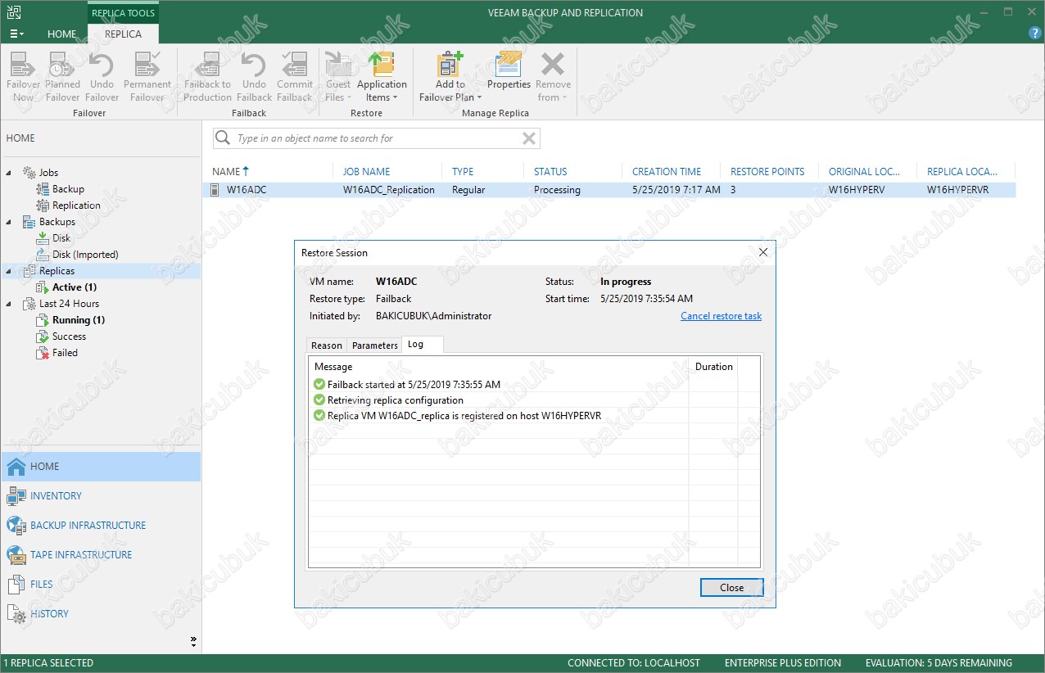Open the HISTORY navigation view
Screen dimensions: 1045x673
pos(101,614)
